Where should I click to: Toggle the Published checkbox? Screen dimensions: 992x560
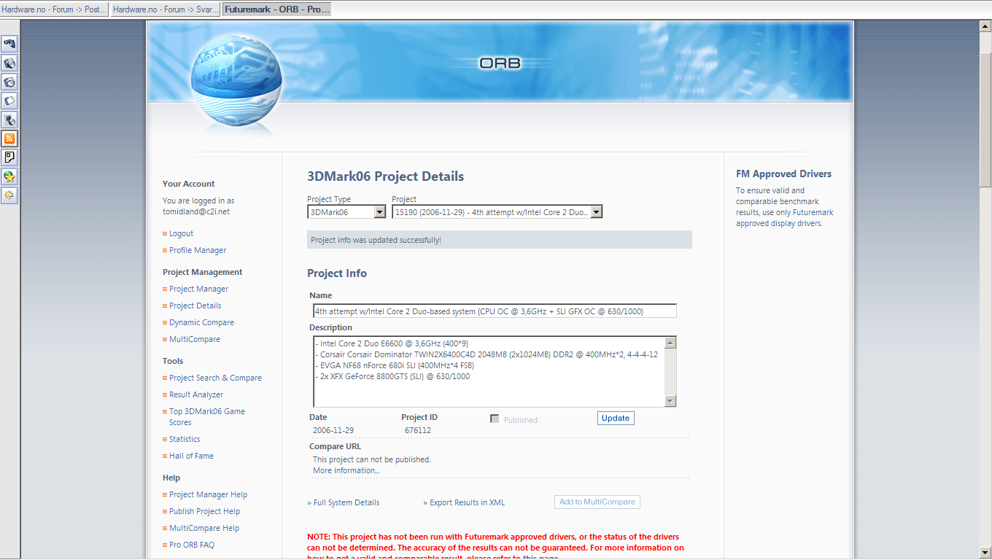pyautogui.click(x=495, y=419)
